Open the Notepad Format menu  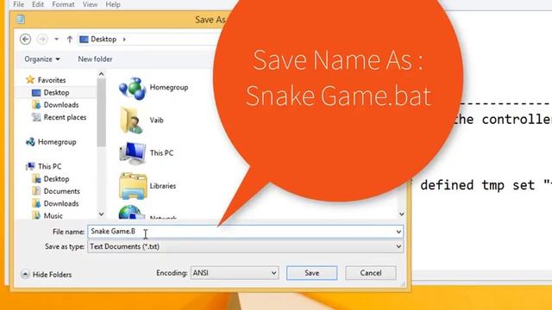(x=63, y=4)
